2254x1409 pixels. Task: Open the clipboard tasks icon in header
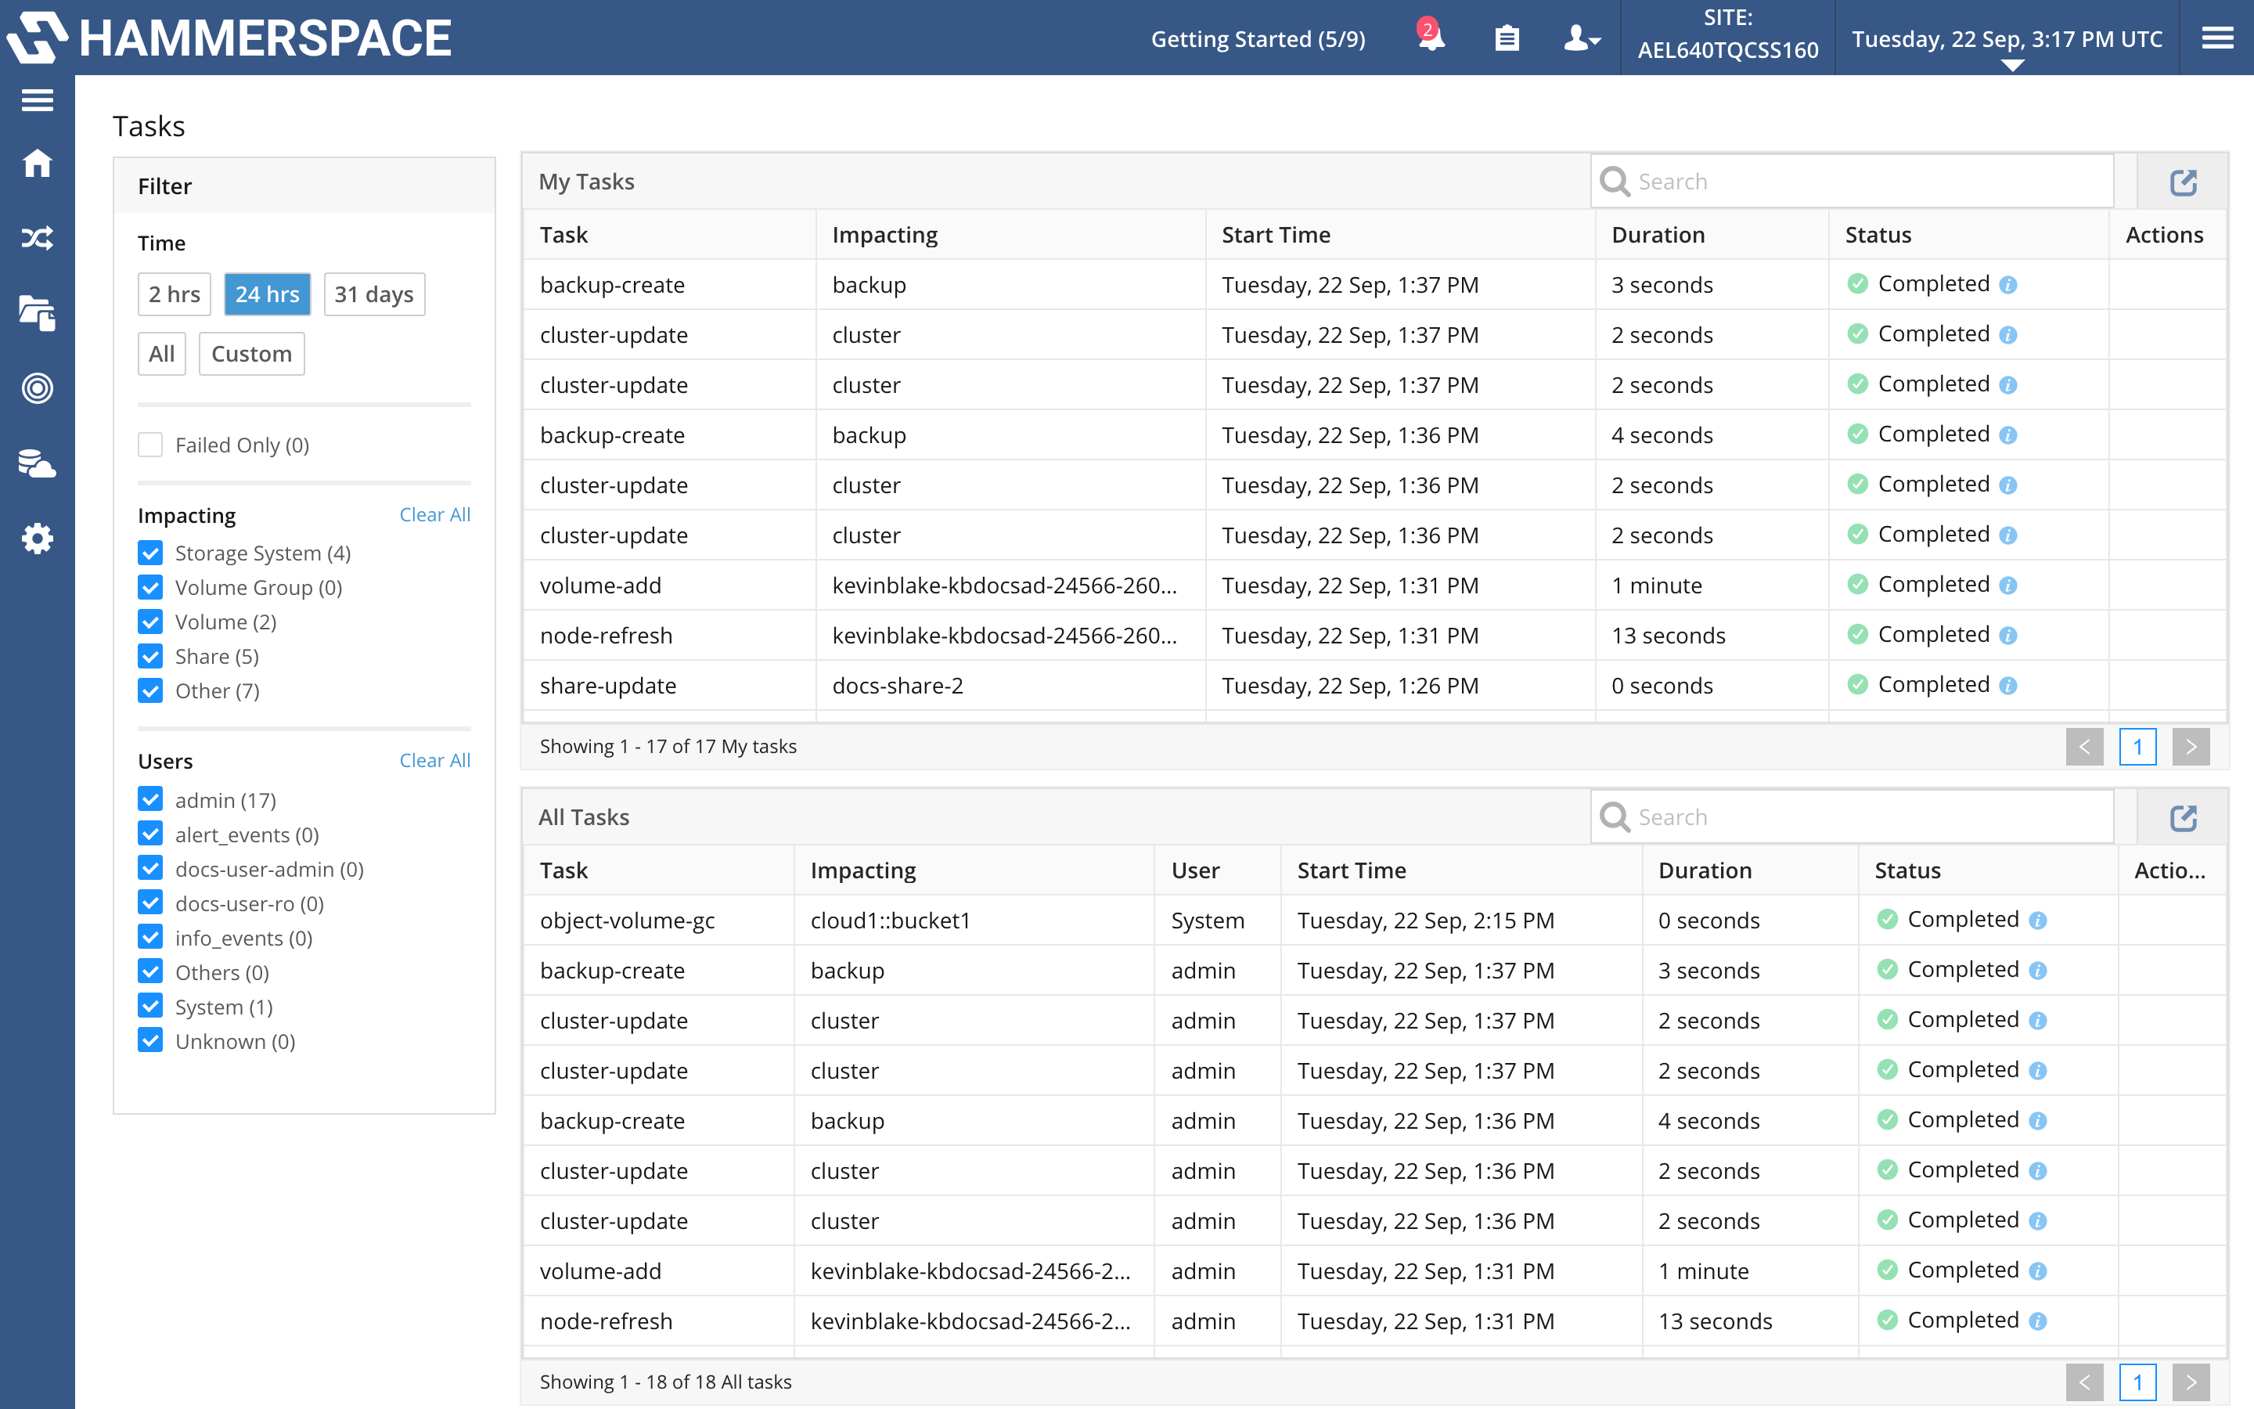(x=1506, y=38)
